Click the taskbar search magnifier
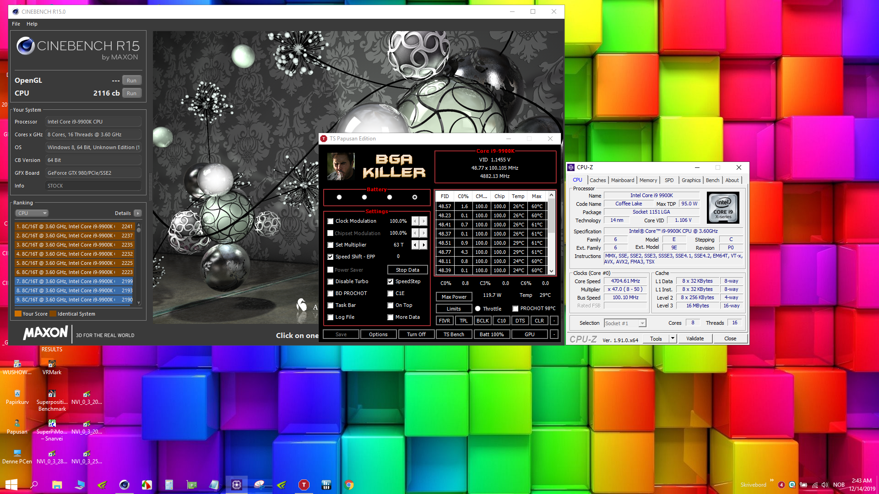Image resolution: width=879 pixels, height=494 pixels. (34, 485)
